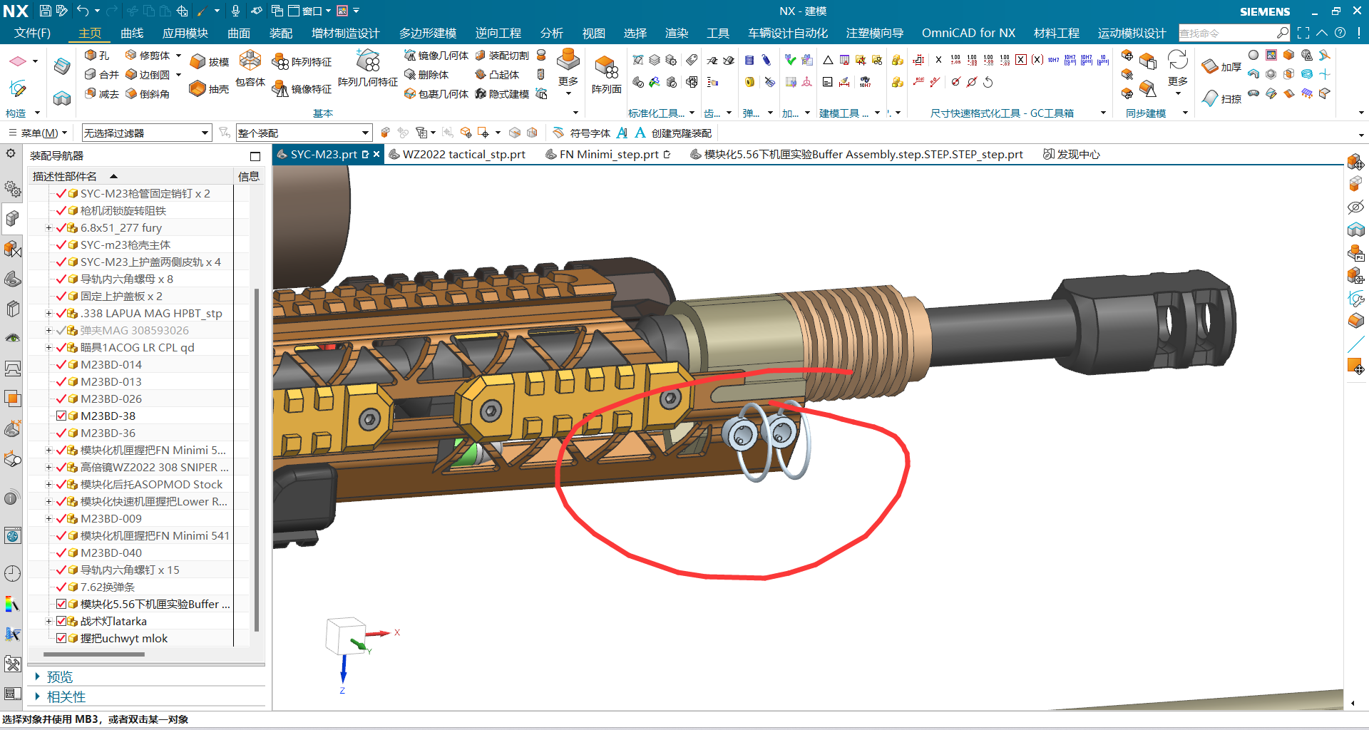Expand the 预览 (Preview) section
The height and width of the screenshot is (730, 1369).
[x=38, y=677]
